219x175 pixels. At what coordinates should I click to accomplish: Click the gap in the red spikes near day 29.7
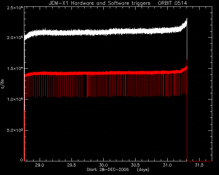pyautogui.click(x=85, y=86)
